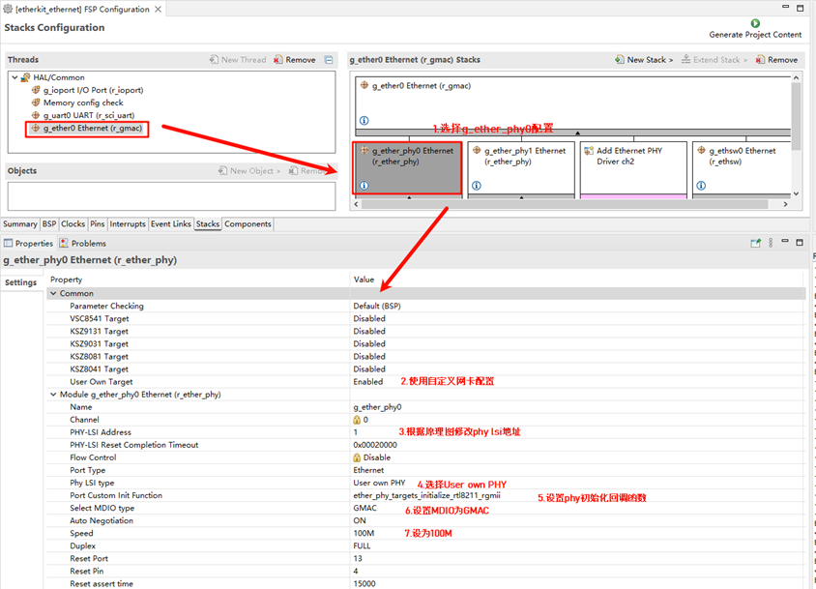The width and height of the screenshot is (816, 589).
Task: Click the User Own Target Enabled value
Action: pos(368,382)
